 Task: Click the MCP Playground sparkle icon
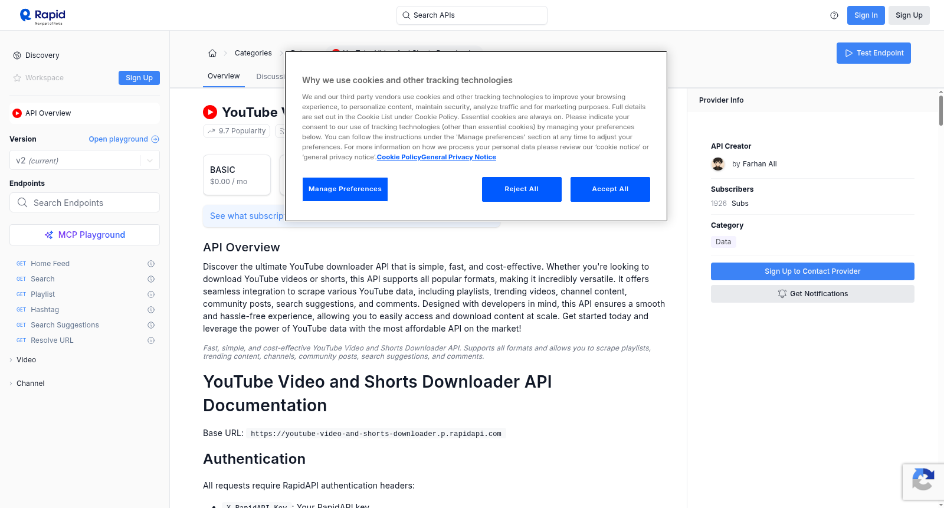pyautogui.click(x=49, y=235)
